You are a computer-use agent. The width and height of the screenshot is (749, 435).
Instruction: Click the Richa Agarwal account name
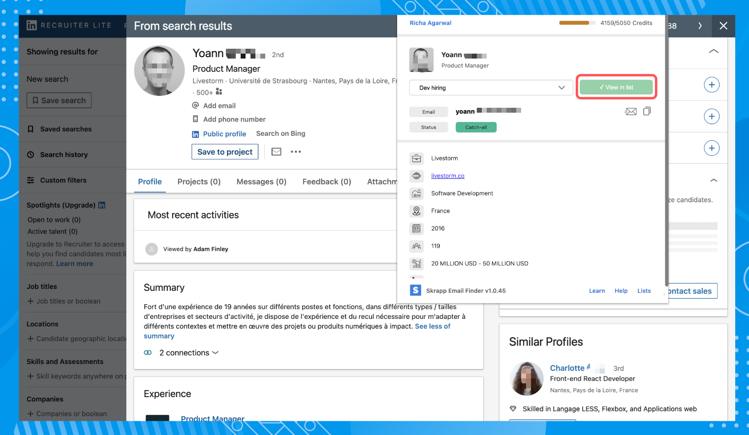431,23
